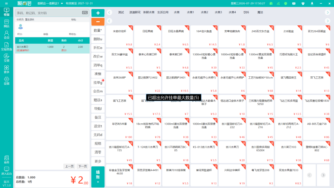Go to the previous subcategory with left arrow

(x=109, y=21)
